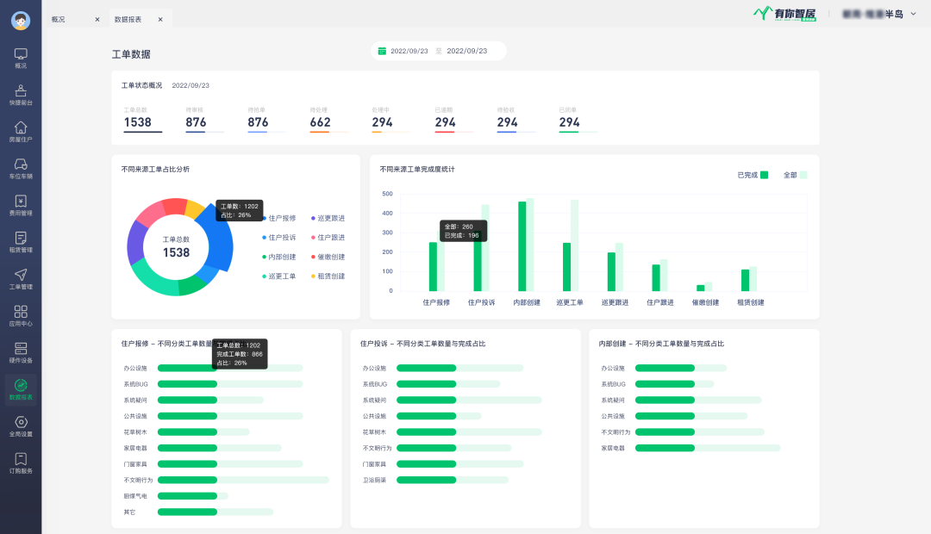This screenshot has height=534, width=931.
Task: Toggle 租赁创建 legend in donut chart
Action: pyautogui.click(x=328, y=276)
